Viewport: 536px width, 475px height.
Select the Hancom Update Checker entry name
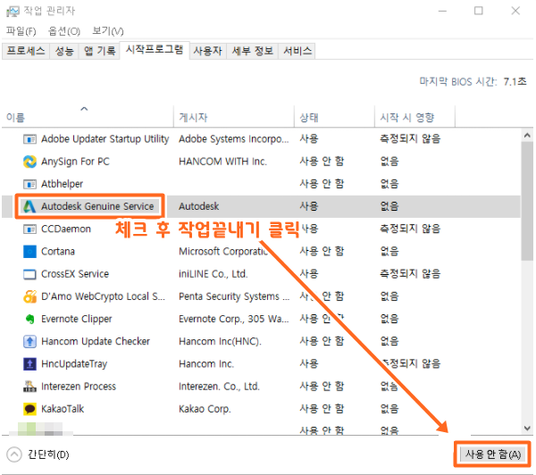coord(96,341)
